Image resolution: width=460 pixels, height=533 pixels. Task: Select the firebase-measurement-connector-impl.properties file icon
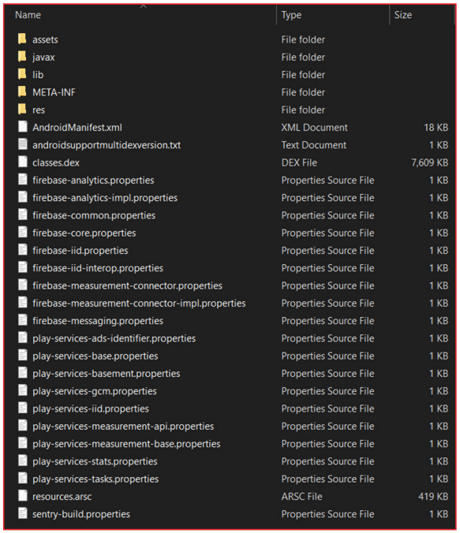point(22,303)
